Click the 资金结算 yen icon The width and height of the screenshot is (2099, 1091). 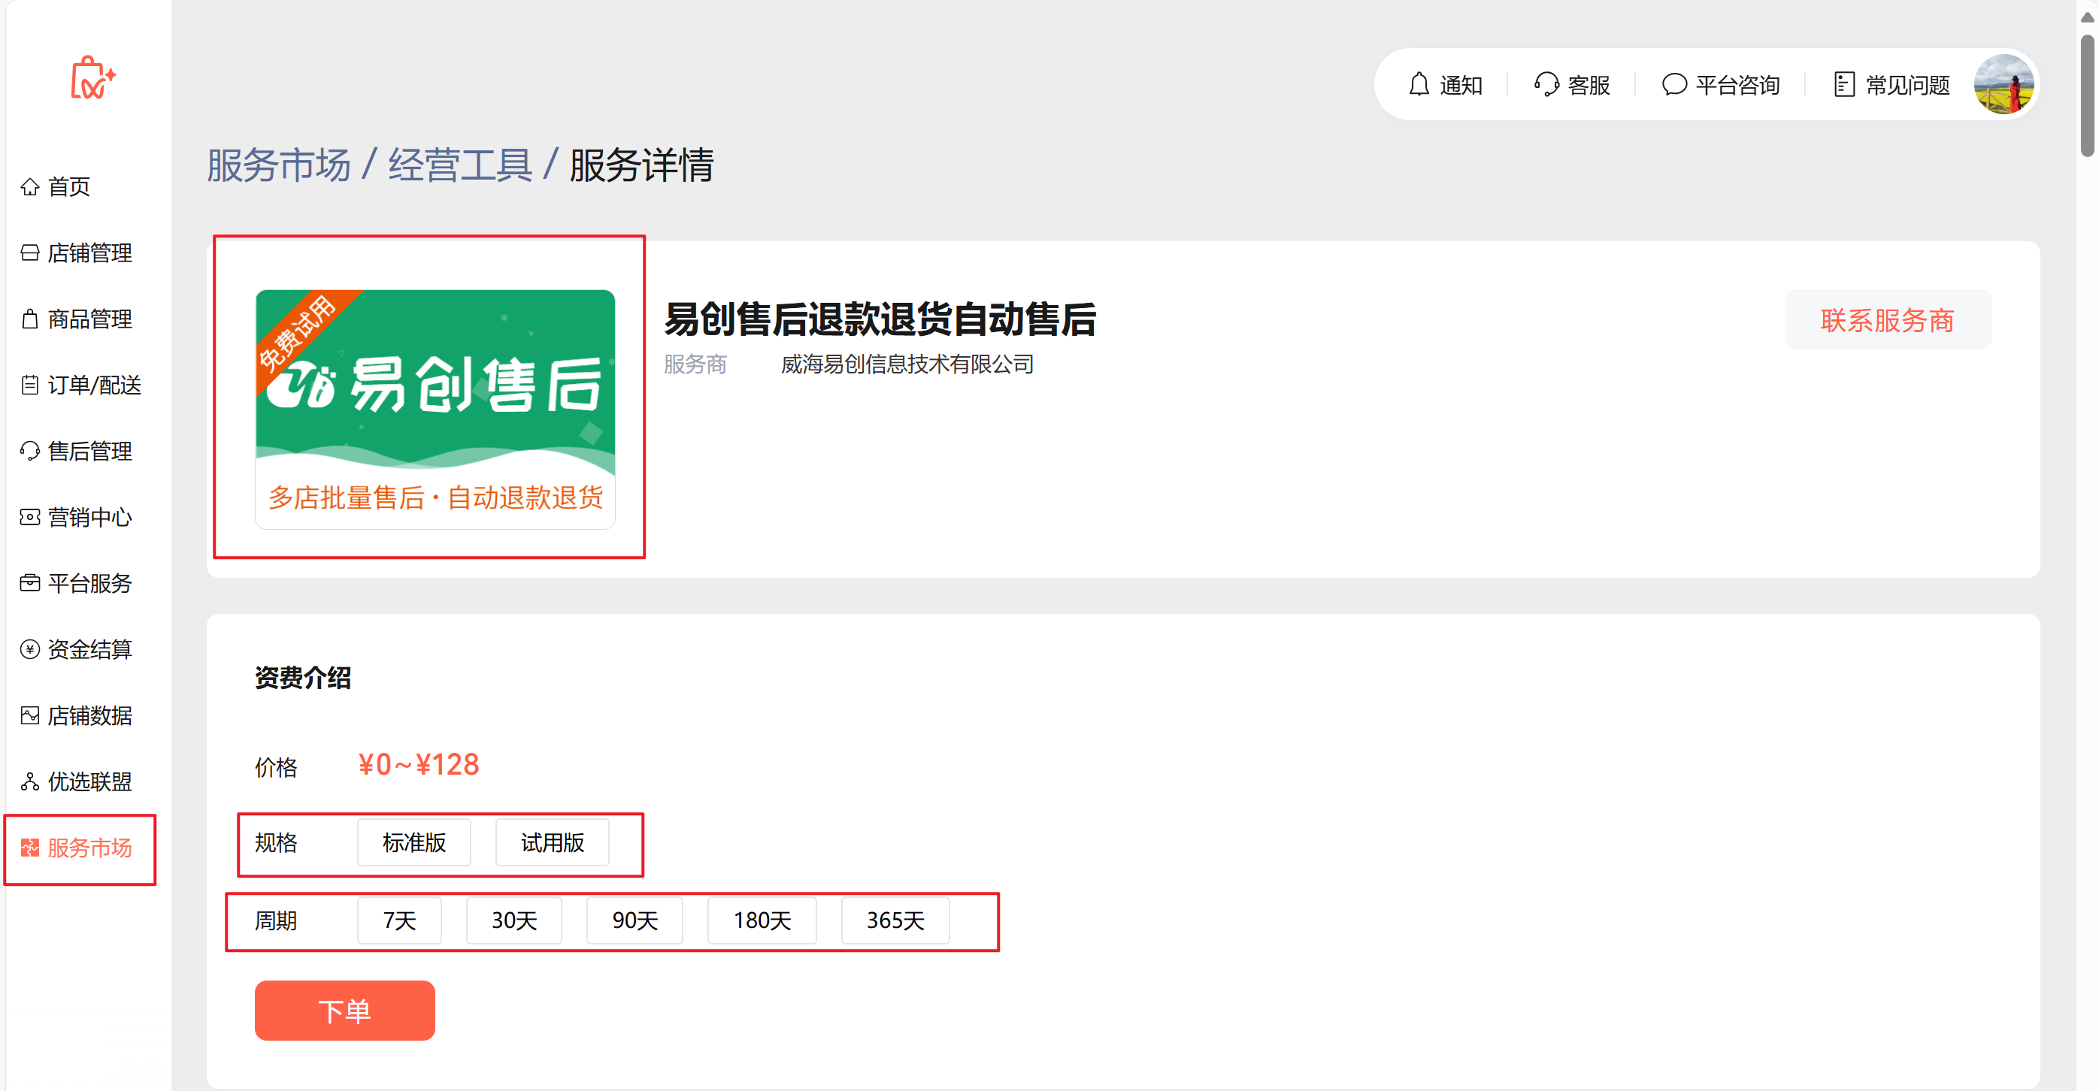point(30,649)
